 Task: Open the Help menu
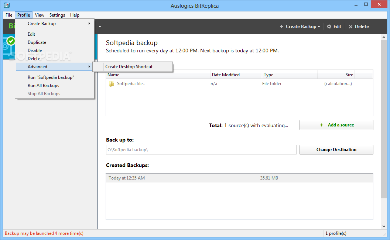point(75,15)
